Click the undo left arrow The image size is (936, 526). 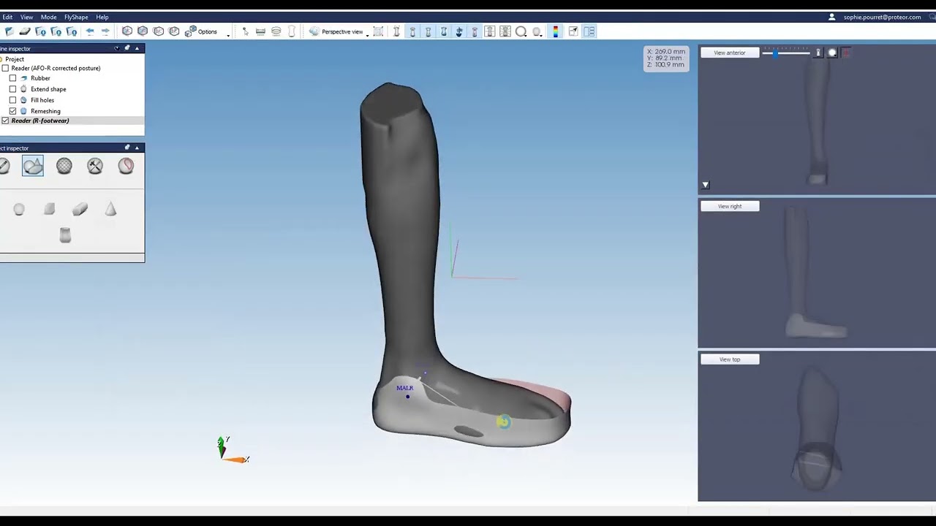pyautogui.click(x=90, y=31)
